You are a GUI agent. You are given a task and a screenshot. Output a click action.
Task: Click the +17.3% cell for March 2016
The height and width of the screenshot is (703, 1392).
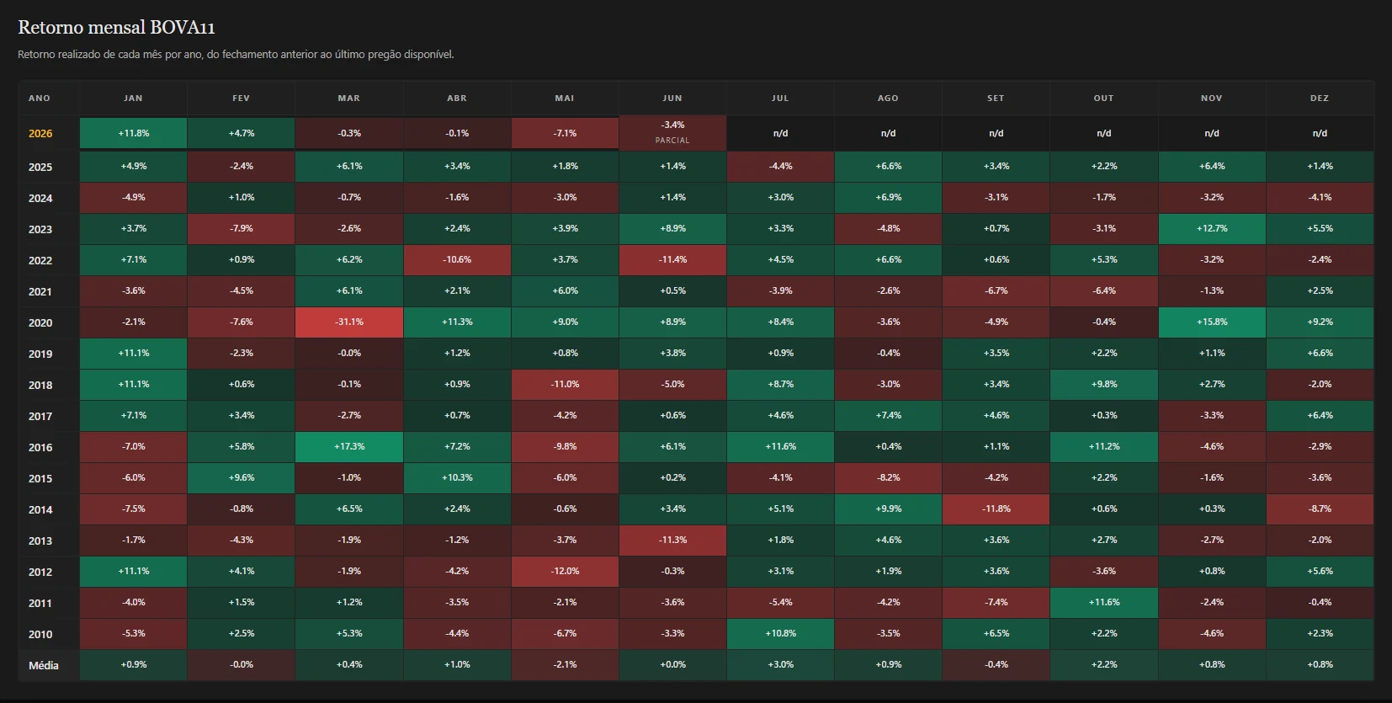coord(349,446)
